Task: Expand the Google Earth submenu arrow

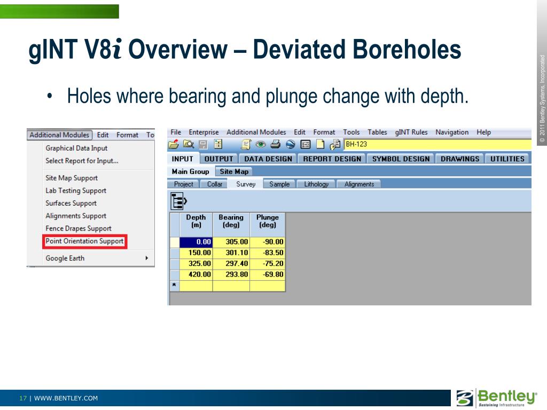Action: [x=146, y=258]
